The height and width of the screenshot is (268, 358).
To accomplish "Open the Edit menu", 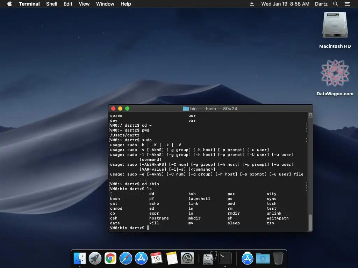I will coord(68,4).
